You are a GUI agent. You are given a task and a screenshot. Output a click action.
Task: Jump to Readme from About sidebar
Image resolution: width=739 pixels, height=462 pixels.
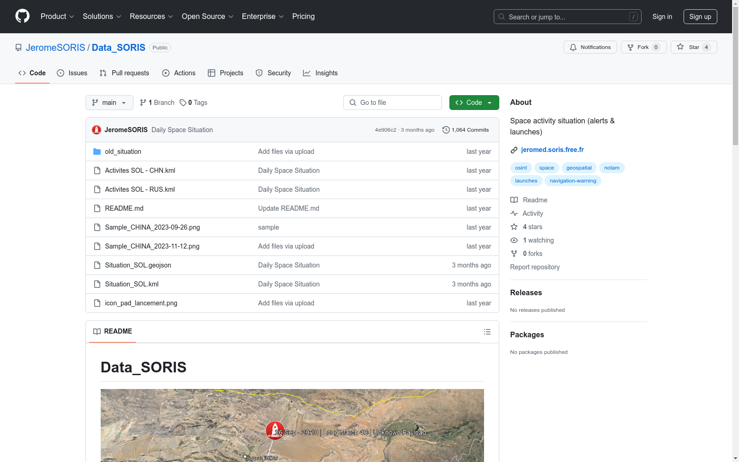[529, 200]
